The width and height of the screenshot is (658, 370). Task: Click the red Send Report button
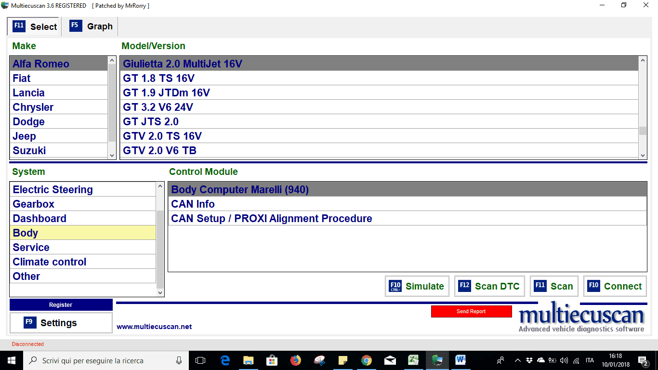pyautogui.click(x=471, y=312)
